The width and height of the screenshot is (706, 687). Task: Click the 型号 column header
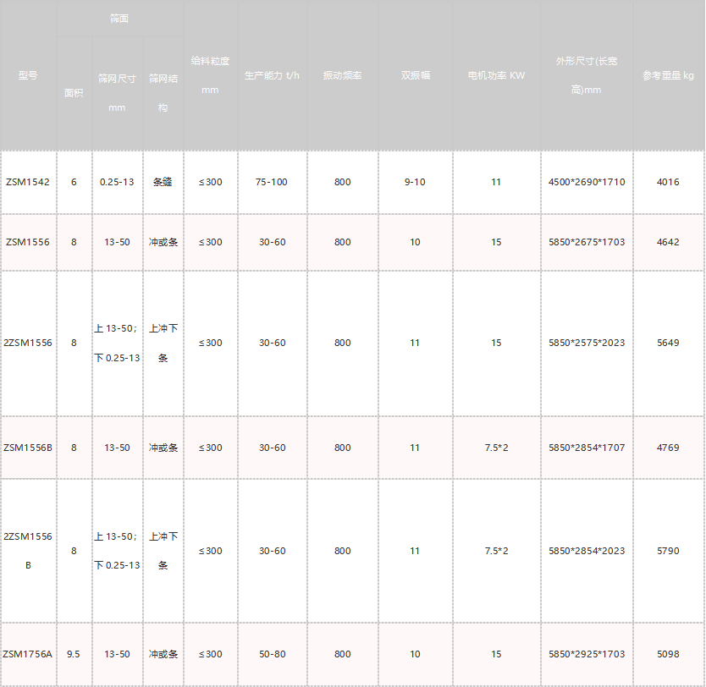[28, 75]
